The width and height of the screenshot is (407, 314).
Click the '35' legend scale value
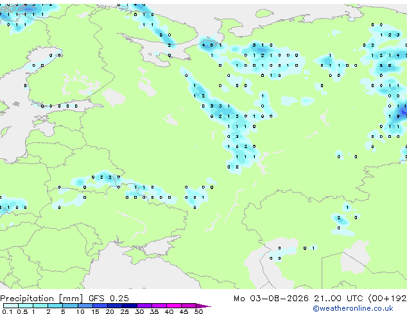tap(154, 311)
